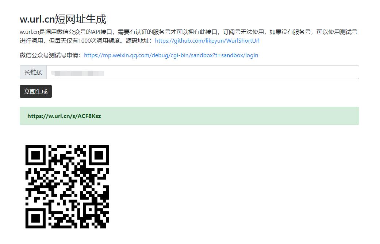
Task: Open the GitHub WurlShortUrl source link
Action: point(207,41)
